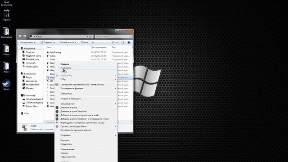Go forward in the Explorer window
The height and width of the screenshot is (162, 288).
[x=25, y=36]
